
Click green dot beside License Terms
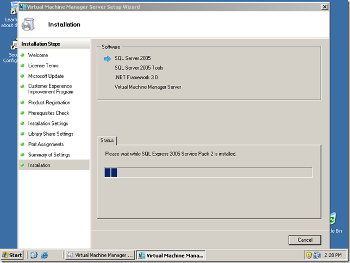pos(22,65)
